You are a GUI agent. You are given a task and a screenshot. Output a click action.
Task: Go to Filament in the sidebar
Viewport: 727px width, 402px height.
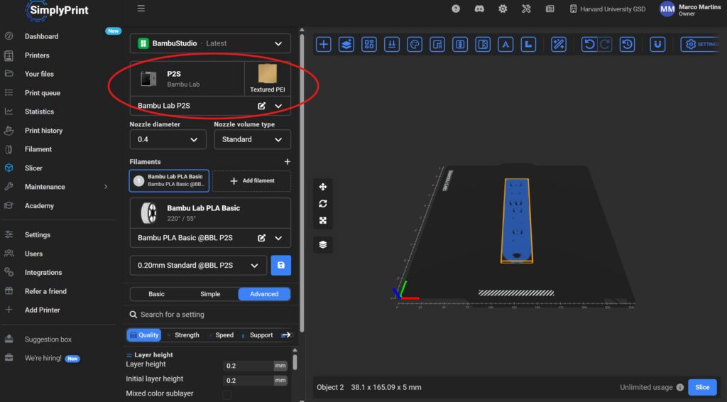[38, 149]
